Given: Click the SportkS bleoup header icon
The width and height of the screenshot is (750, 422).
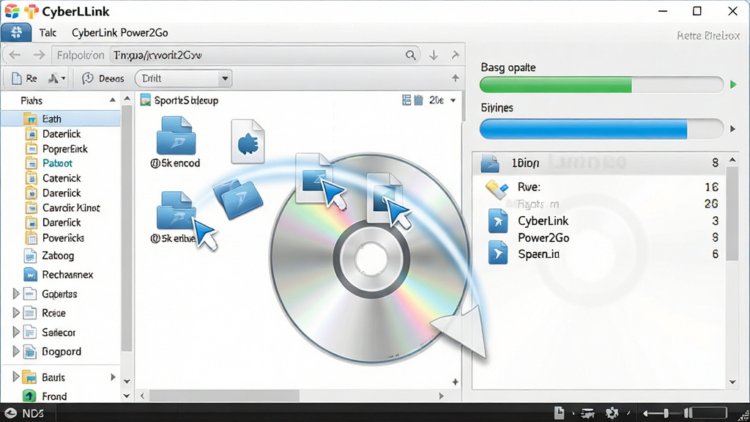Looking at the screenshot, I should (x=146, y=100).
